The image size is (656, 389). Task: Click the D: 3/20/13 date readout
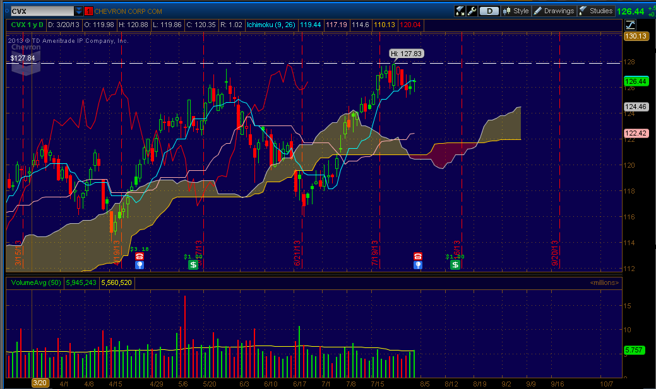(64, 25)
